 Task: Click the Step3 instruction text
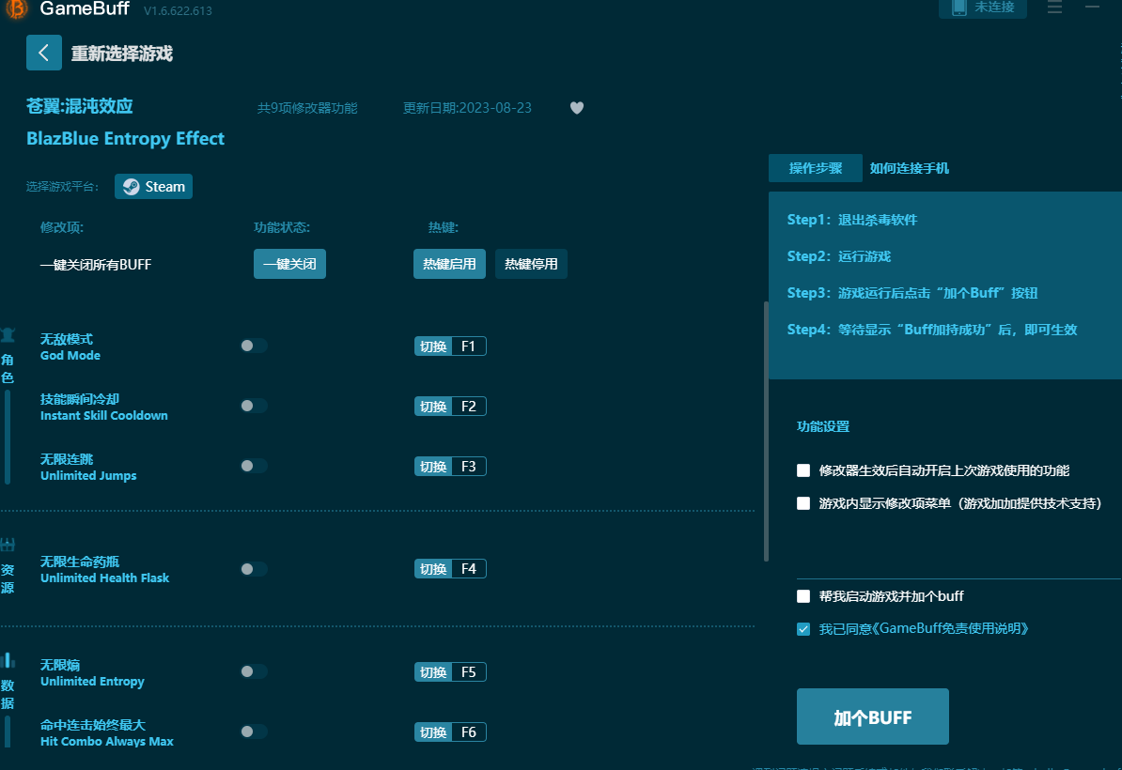coord(912,293)
